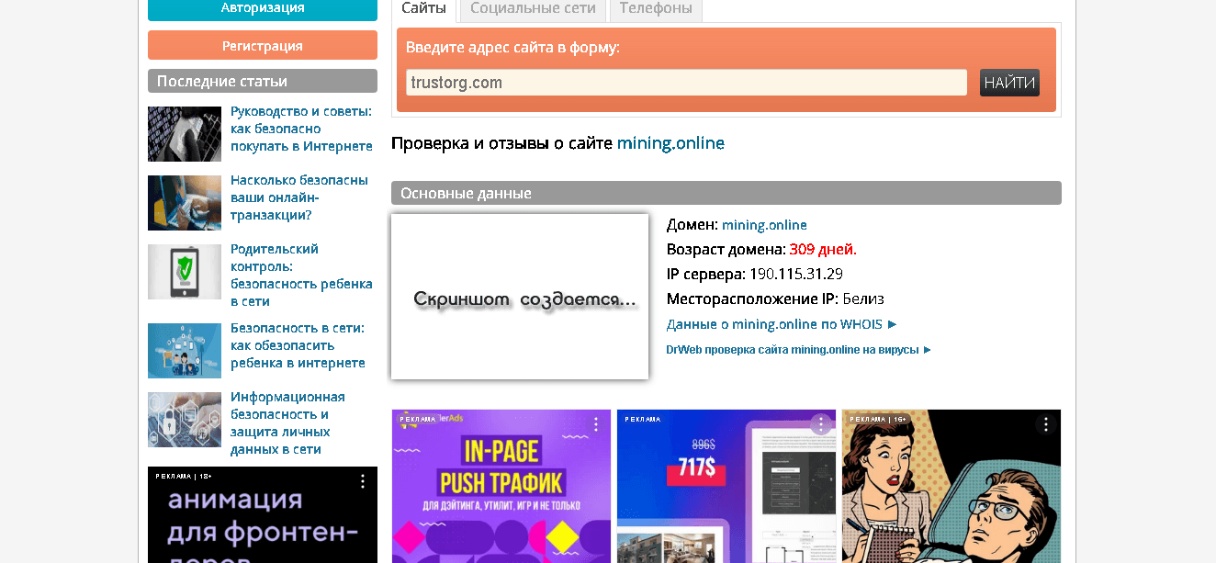Click the arrow icon after the WHOIS link
Screen dimensions: 1216x563
click(x=892, y=324)
